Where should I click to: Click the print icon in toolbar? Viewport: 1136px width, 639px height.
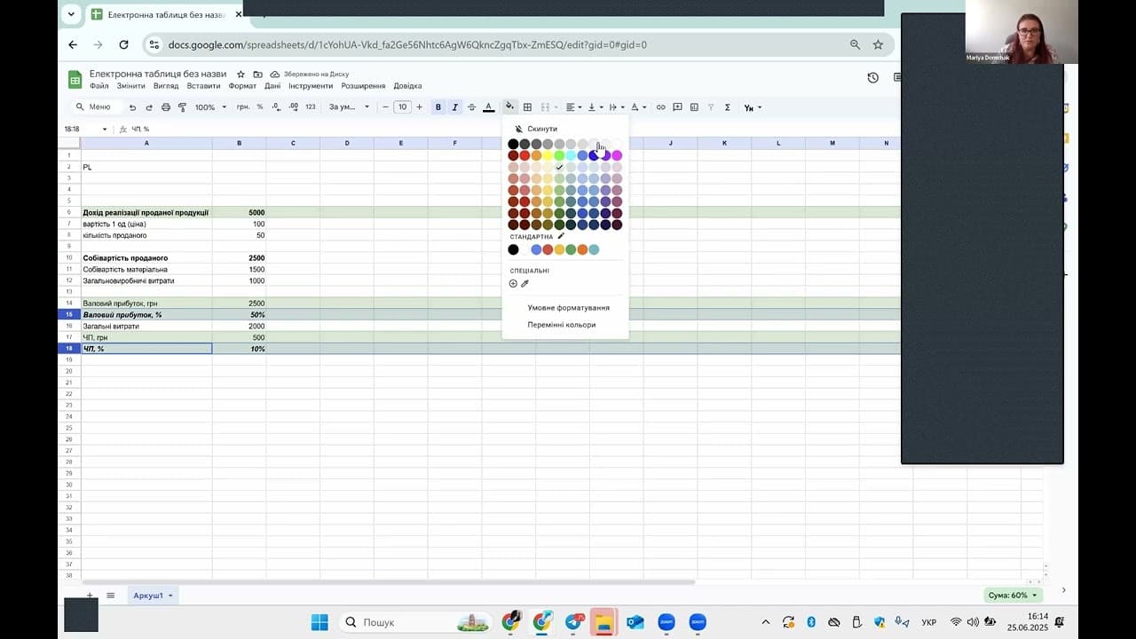click(166, 107)
